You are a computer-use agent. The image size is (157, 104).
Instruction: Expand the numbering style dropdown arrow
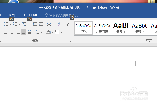point(19,24)
